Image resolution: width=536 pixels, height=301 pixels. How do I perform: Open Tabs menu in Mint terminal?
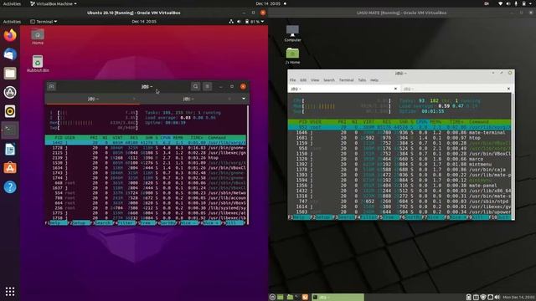(362, 80)
